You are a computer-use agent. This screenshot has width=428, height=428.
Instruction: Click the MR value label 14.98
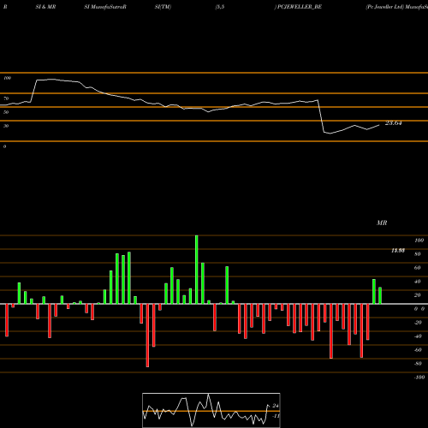pyautogui.click(x=398, y=251)
